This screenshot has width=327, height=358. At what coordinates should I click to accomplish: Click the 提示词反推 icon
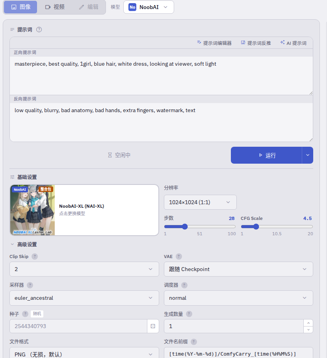pyautogui.click(x=243, y=42)
